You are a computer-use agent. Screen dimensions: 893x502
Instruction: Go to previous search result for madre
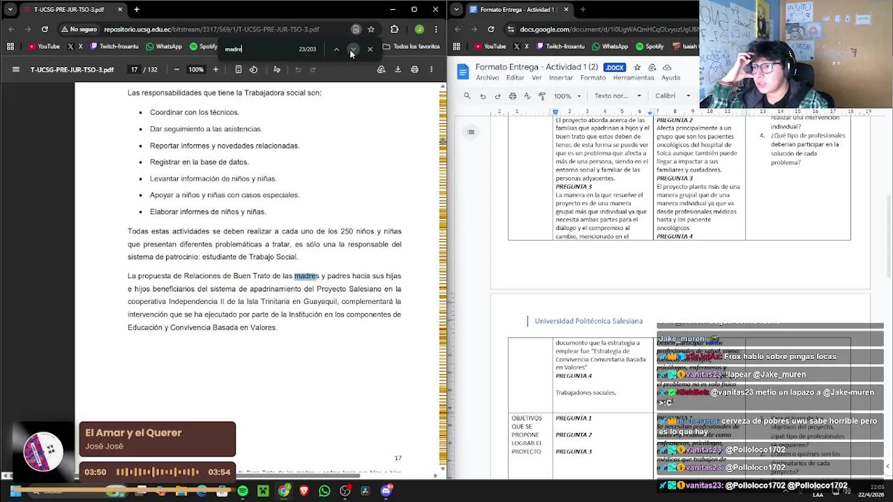336,50
